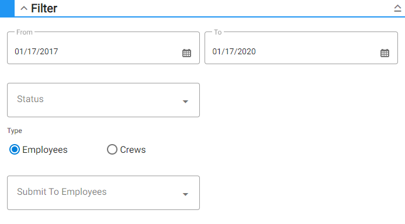
Task: Open the Submit To Employees dropdown
Action: click(103, 193)
